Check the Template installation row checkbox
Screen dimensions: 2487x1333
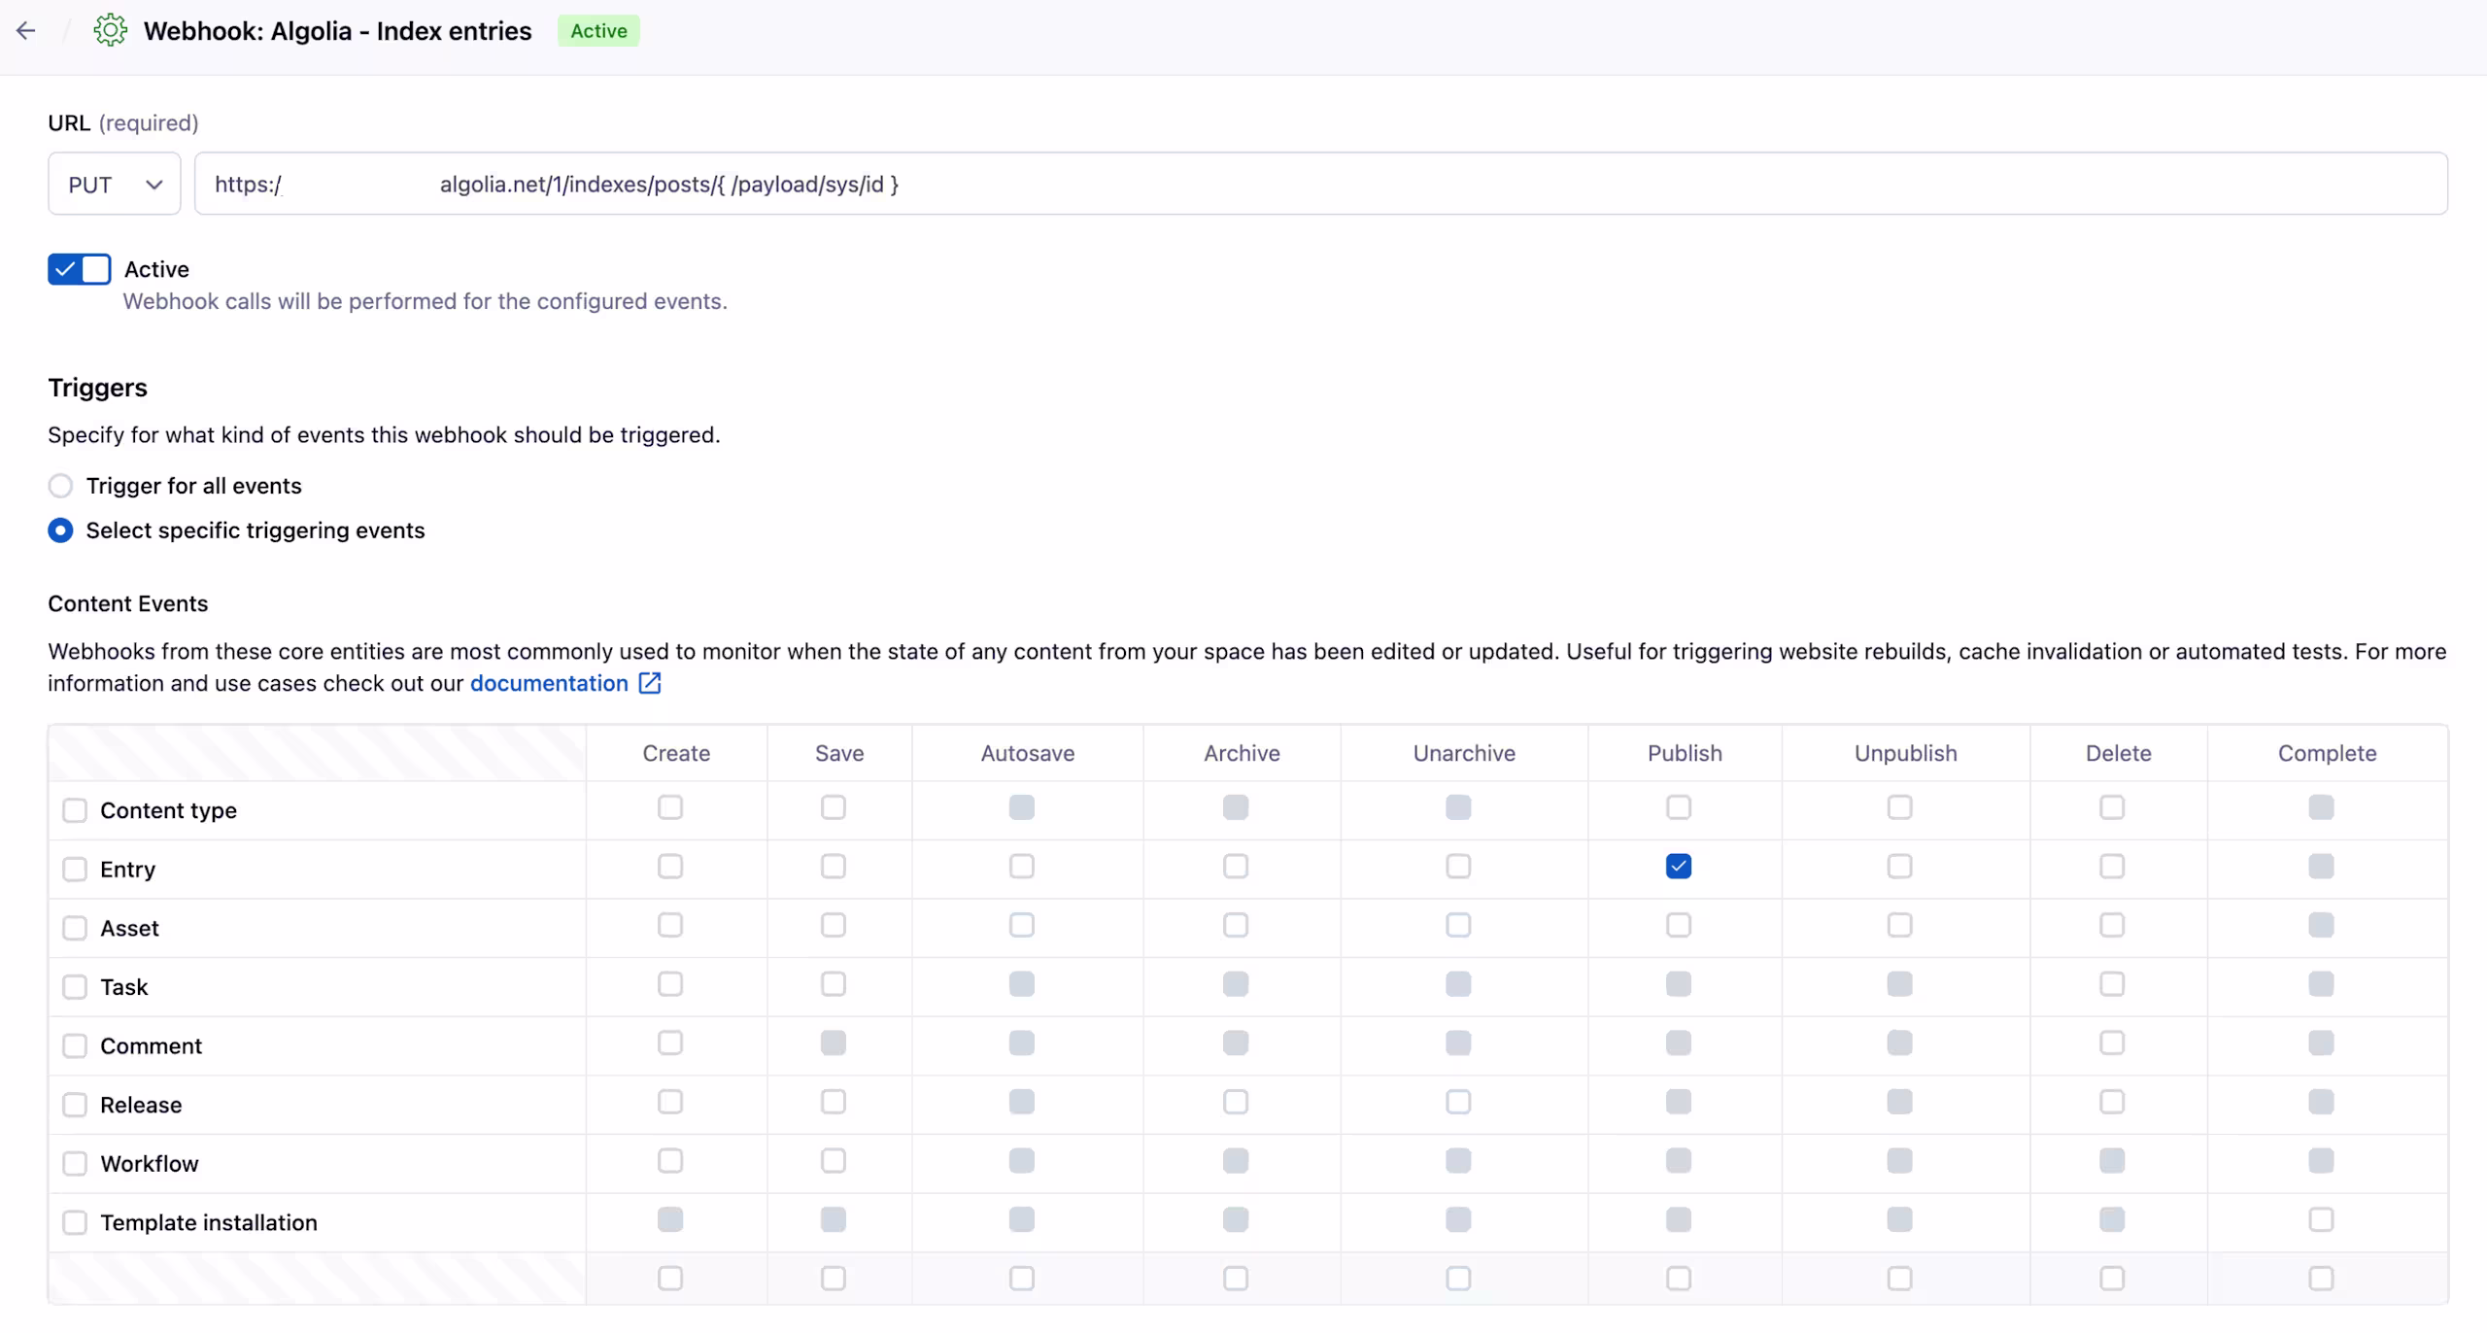click(75, 1222)
